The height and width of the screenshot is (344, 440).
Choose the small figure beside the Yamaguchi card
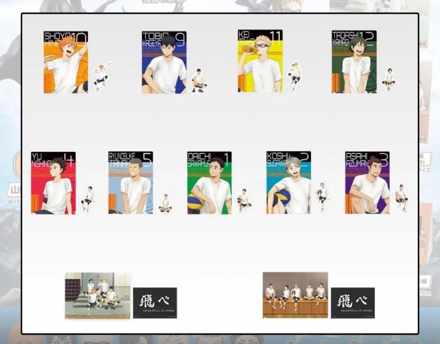pyautogui.click(x=389, y=79)
